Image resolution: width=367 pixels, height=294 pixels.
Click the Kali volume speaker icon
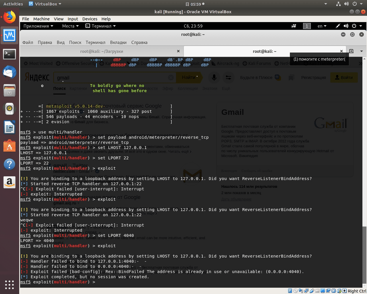pyautogui.click(x=346, y=26)
